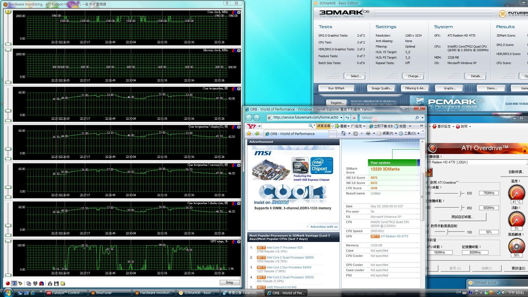Click the red X stop loading icon in IE
The image size is (528, 297).
click(x=354, y=118)
